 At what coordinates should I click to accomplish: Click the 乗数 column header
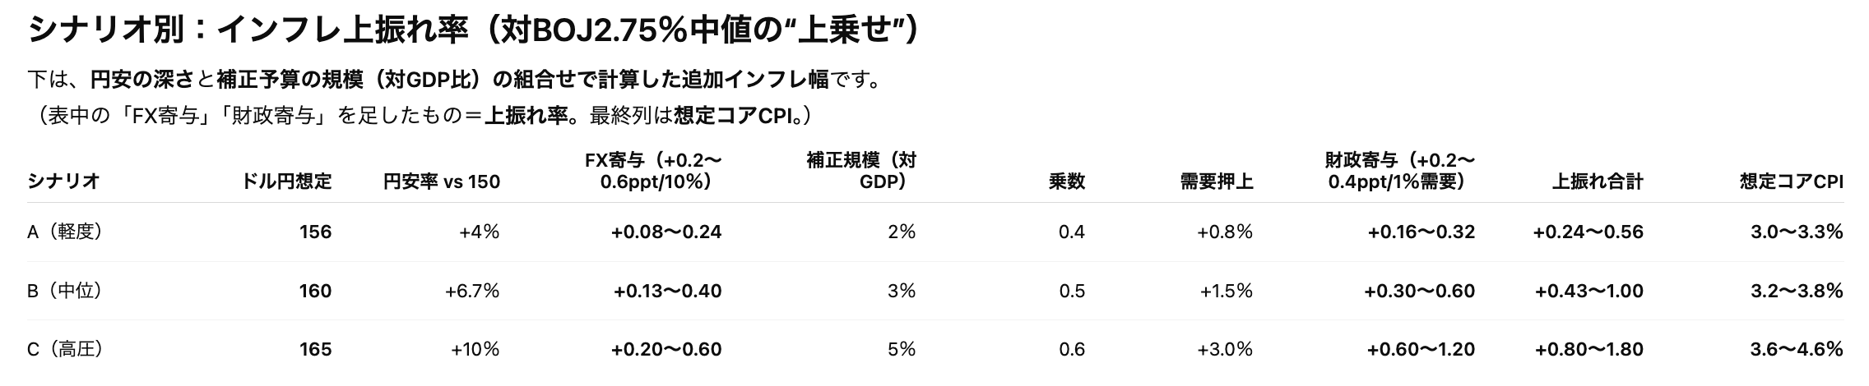click(x=1066, y=182)
